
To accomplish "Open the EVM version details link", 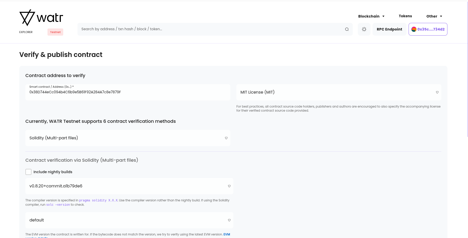I will coord(227,234).
